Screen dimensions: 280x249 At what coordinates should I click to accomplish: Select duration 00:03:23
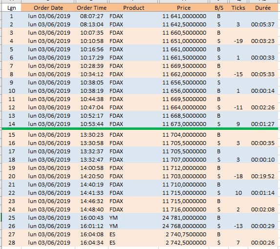pyautogui.click(x=263, y=41)
